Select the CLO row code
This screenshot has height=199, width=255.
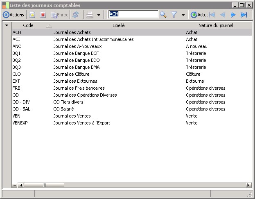click(x=16, y=74)
